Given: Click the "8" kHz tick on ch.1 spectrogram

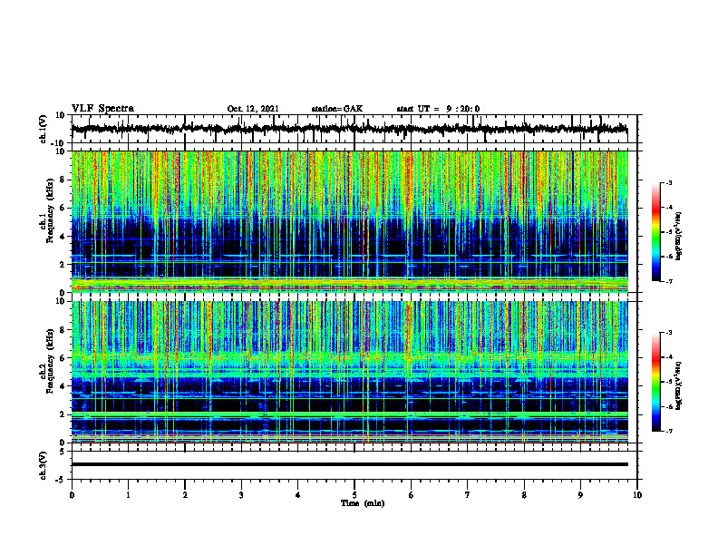Looking at the screenshot, I should pyautogui.click(x=64, y=180).
